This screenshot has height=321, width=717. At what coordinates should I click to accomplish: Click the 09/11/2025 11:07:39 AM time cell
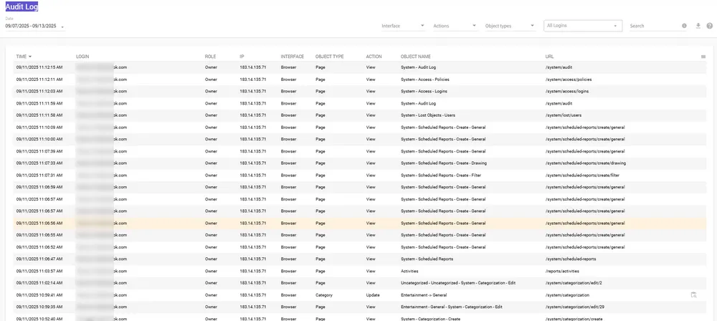click(x=39, y=151)
